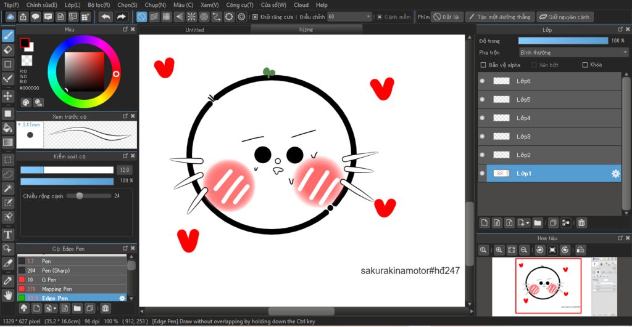Screen dimensions: 632x327
Task: Hide layer Lớp4
Action: coord(482,118)
